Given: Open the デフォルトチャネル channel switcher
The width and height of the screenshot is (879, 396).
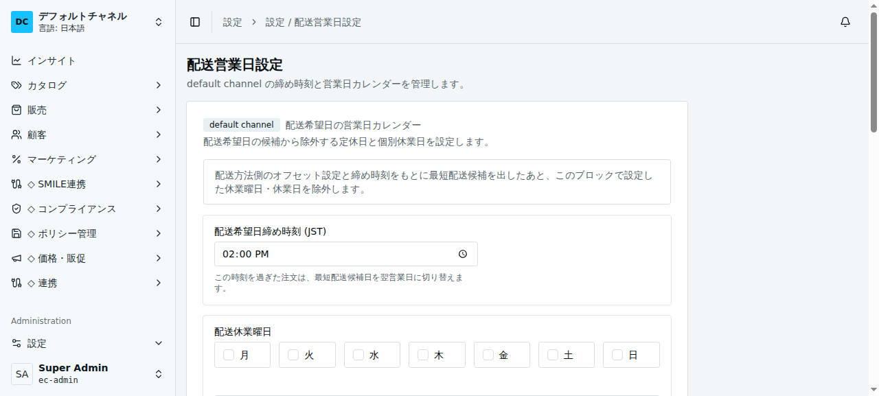Looking at the screenshot, I should pos(88,22).
